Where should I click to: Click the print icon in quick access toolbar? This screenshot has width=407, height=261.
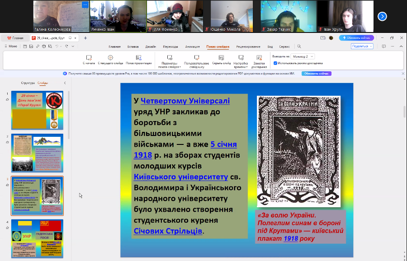coord(44,47)
